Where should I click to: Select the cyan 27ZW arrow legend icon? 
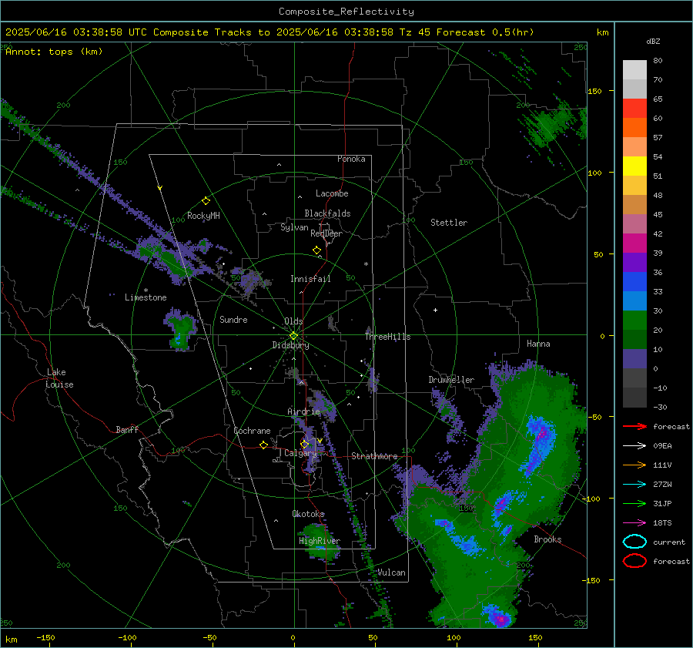[x=634, y=485]
